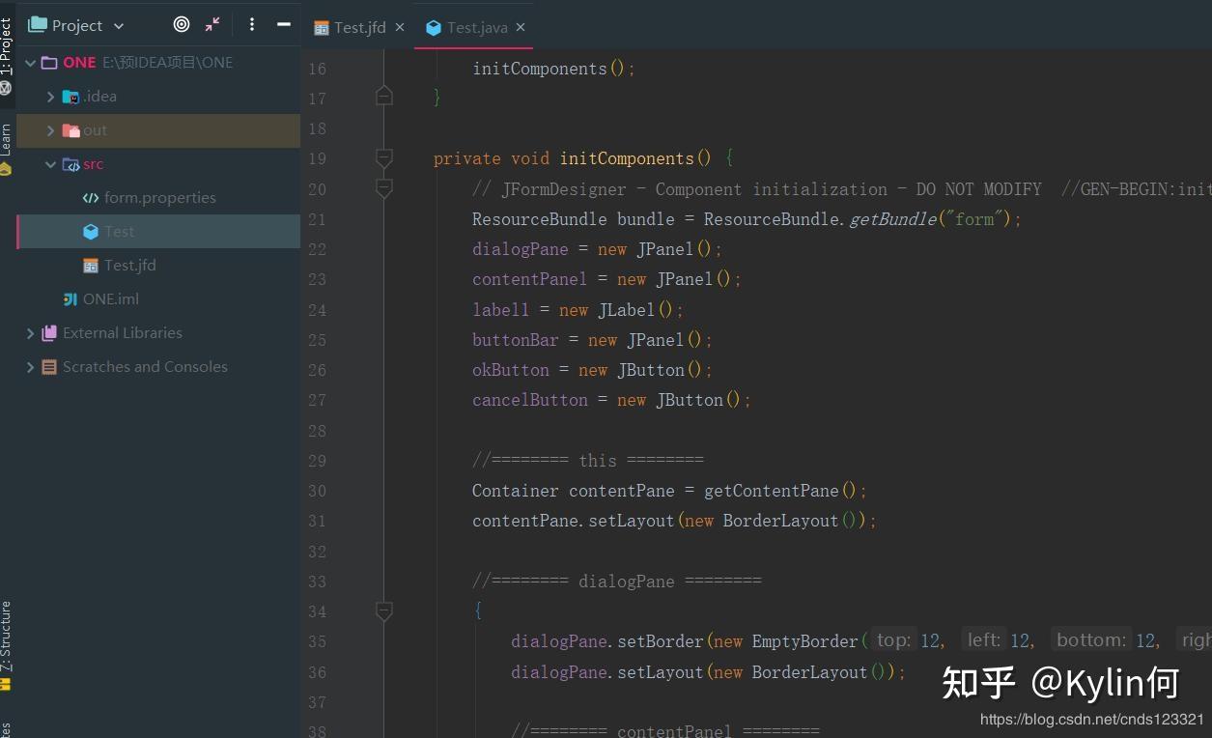Expand the .idea folder

coord(51,97)
